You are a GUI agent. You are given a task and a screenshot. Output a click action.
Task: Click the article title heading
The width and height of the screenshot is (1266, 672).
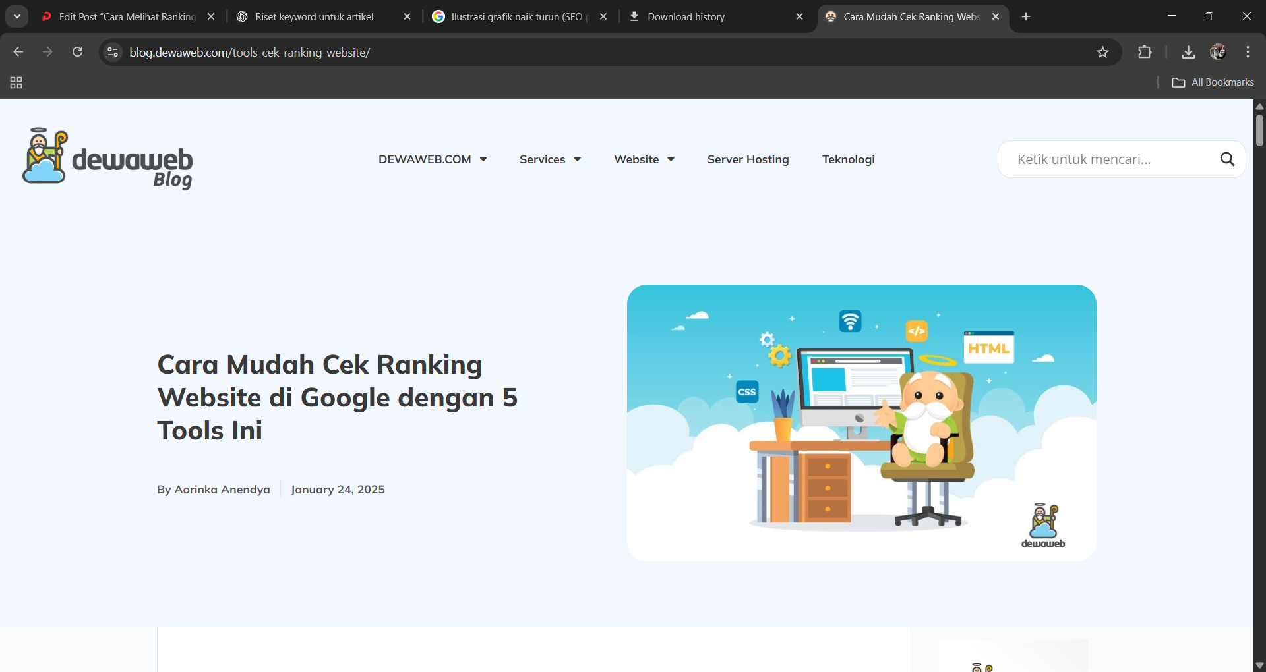pos(338,397)
